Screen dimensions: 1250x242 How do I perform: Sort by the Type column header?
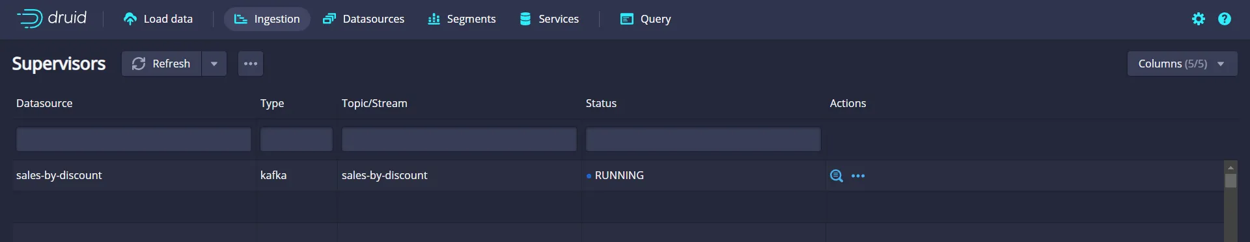point(272,103)
